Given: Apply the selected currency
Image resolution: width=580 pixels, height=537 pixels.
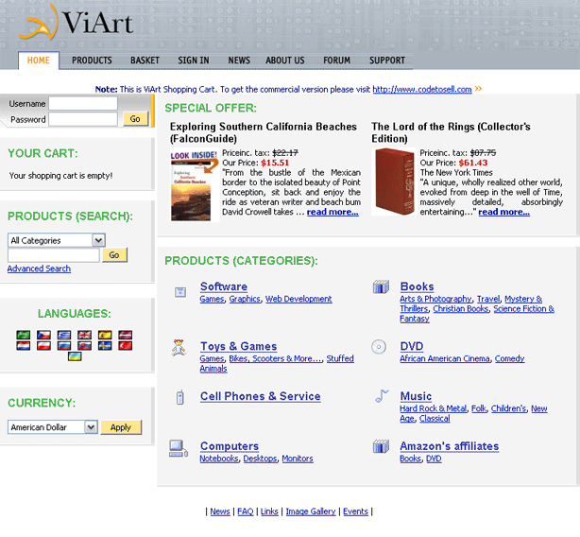Looking at the screenshot, I should [x=121, y=427].
